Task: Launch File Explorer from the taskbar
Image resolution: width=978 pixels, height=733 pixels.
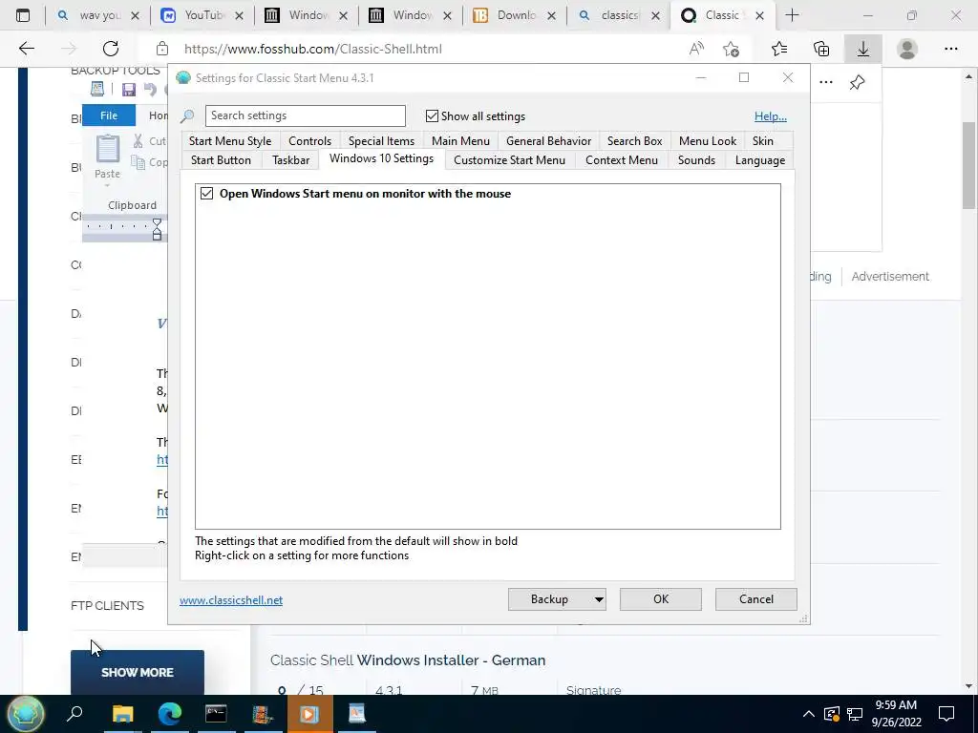Action: pyautogui.click(x=123, y=714)
